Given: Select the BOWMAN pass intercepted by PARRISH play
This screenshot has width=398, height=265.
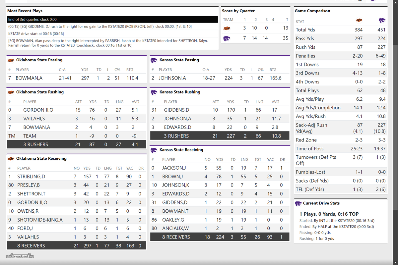Looking at the screenshot, I should pyautogui.click(x=113, y=43).
